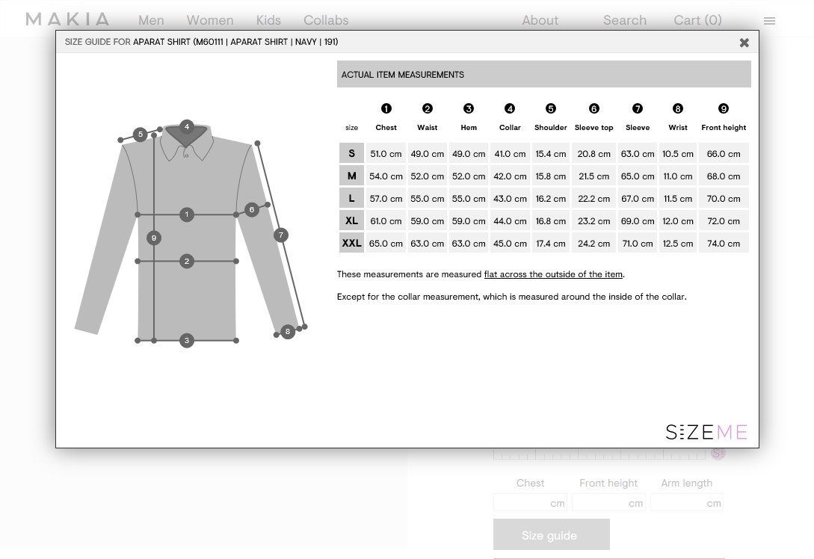The image size is (814, 559).
Task: Select marker 2 on the shirt diagram
Action: click(187, 261)
